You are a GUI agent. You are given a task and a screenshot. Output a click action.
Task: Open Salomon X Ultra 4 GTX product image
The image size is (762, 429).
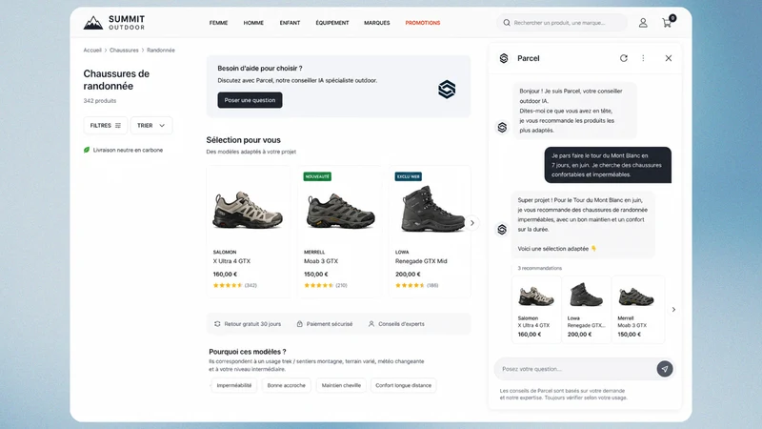click(x=248, y=210)
